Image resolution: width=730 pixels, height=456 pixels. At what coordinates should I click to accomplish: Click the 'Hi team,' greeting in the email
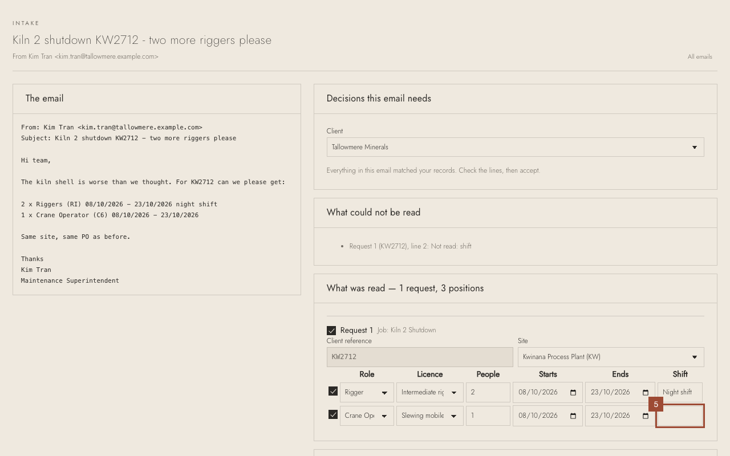pos(36,160)
